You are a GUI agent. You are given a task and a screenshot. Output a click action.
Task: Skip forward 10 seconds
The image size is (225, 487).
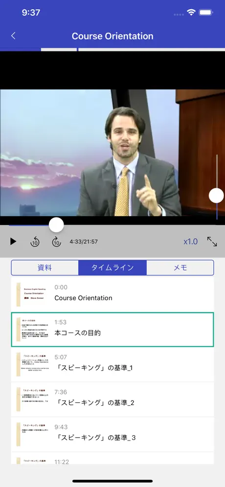pyautogui.click(x=56, y=242)
